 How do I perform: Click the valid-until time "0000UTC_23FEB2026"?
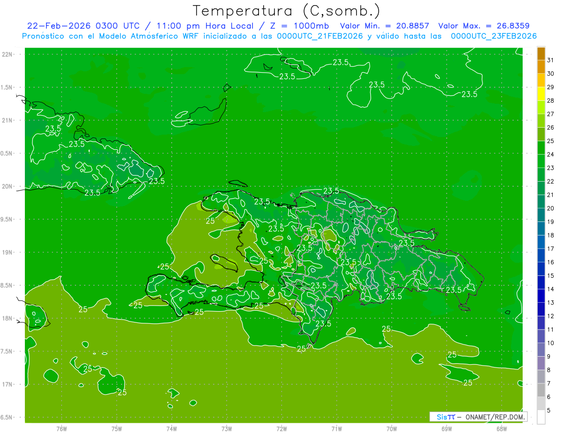coord(494,36)
